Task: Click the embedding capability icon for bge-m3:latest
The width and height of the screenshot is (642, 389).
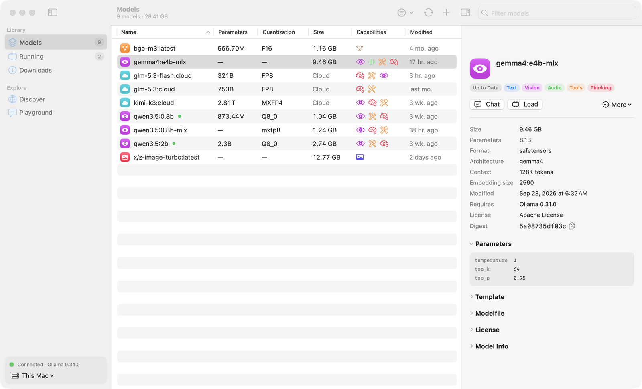Action: pyautogui.click(x=360, y=48)
